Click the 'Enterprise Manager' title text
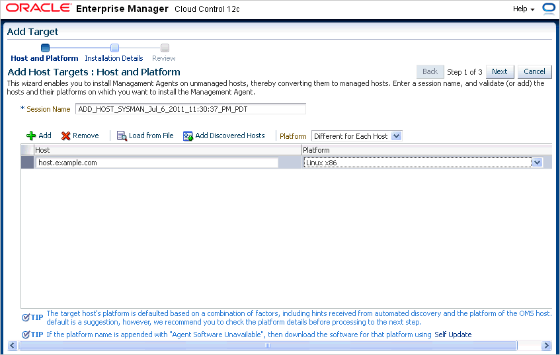 pyautogui.click(x=122, y=9)
